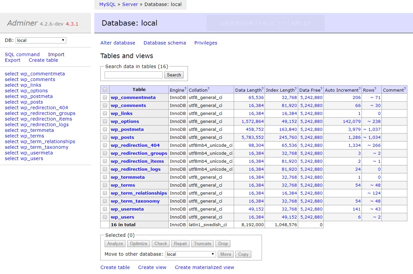Image resolution: width=413 pixels, height=274 pixels.
Task: Open the Create materialized view link
Action: (205, 267)
